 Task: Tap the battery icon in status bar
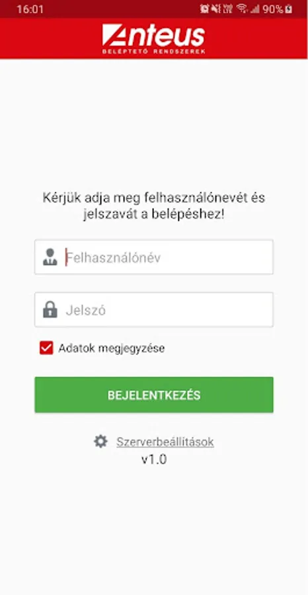click(289, 9)
